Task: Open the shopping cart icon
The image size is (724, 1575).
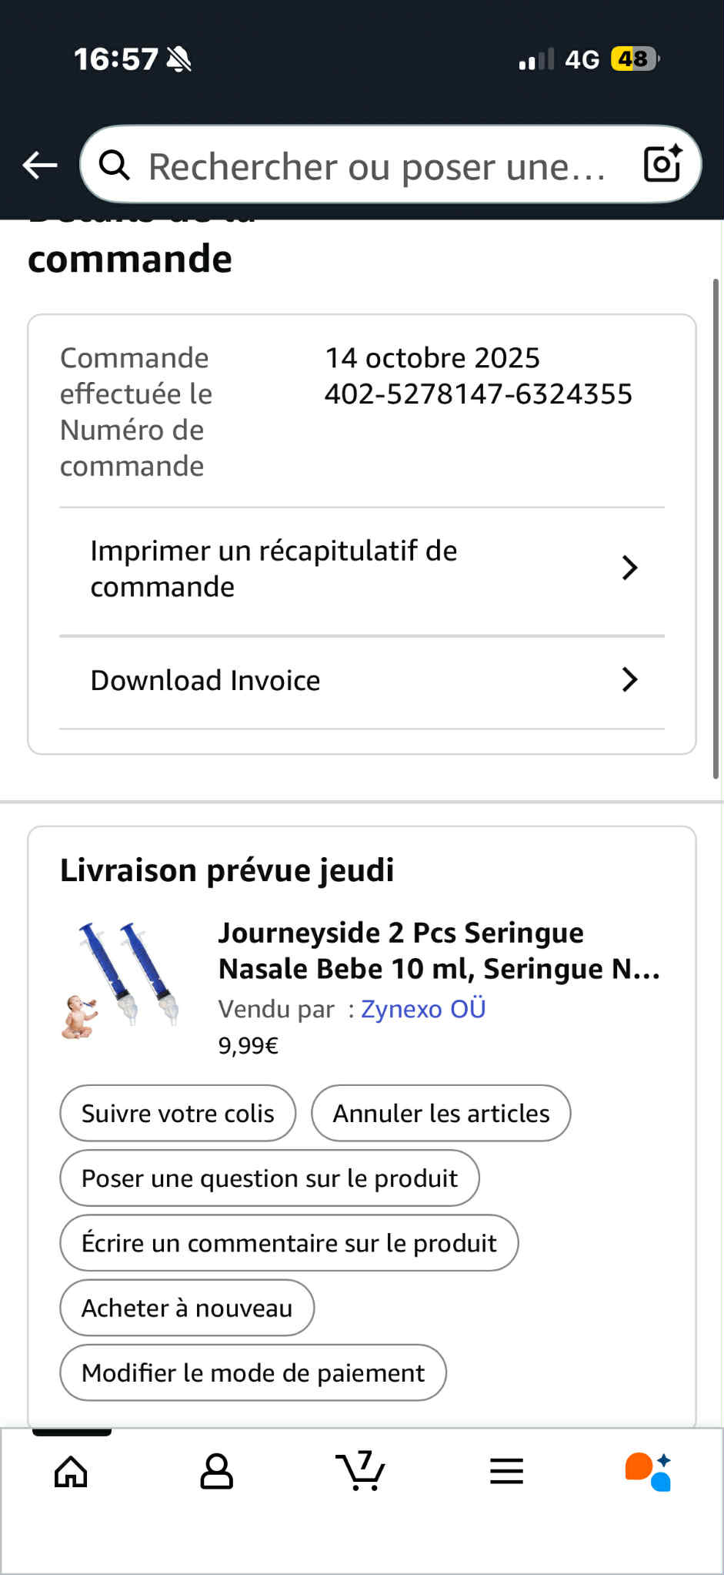Action: coord(360,1472)
